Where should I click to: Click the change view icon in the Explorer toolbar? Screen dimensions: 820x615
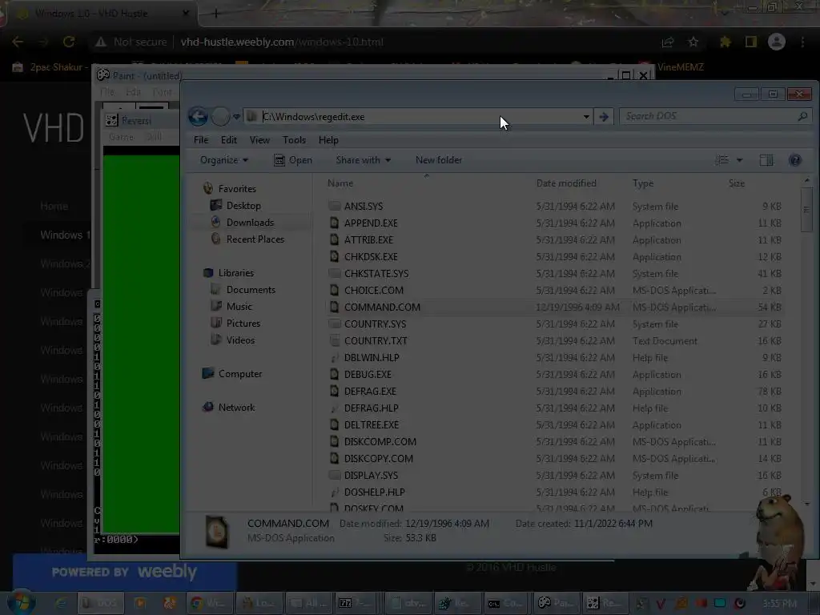coord(722,160)
